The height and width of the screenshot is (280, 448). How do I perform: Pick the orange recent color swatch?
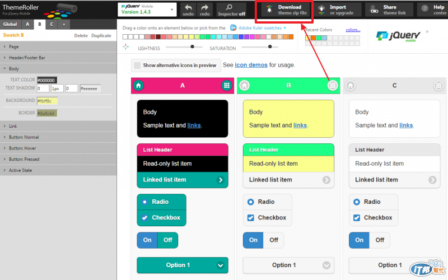point(313,38)
